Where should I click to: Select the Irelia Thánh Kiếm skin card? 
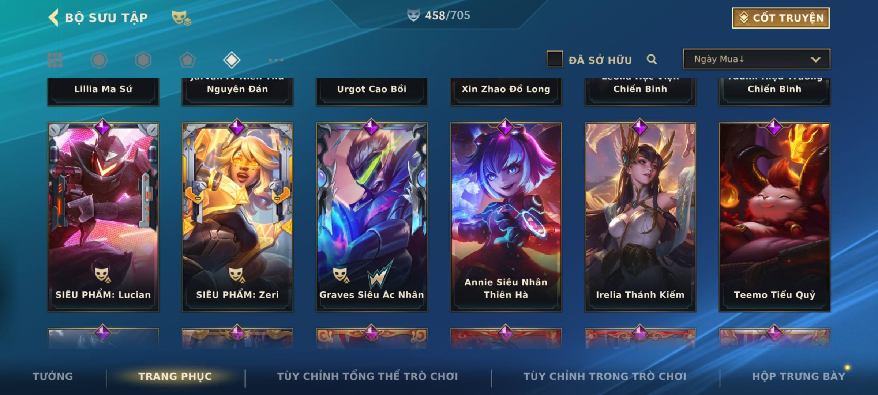pyautogui.click(x=640, y=217)
